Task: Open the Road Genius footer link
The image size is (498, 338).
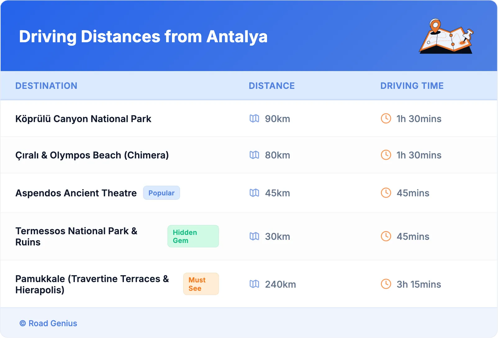Action: point(48,323)
